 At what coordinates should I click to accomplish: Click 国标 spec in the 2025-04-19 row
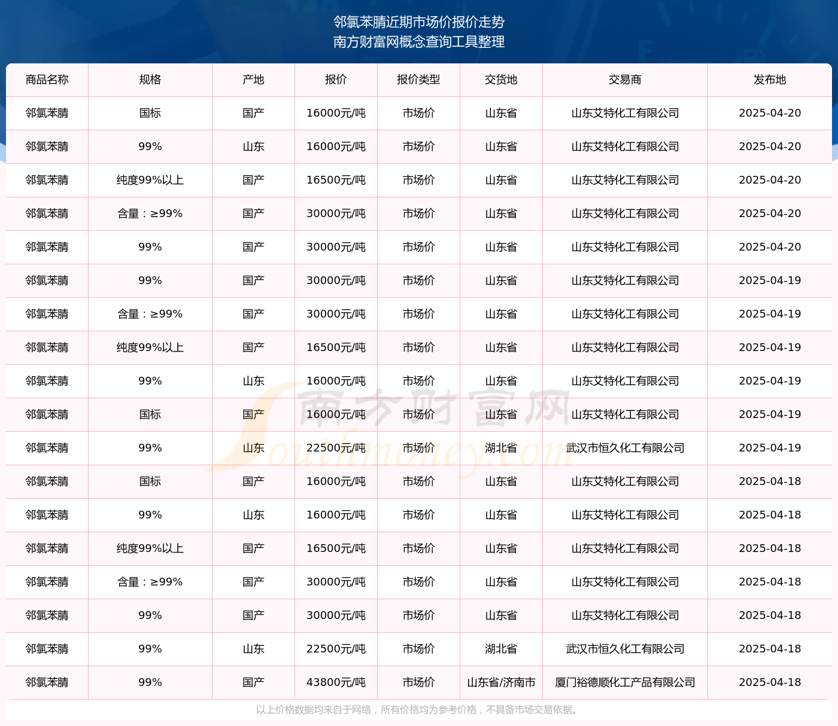point(150,414)
